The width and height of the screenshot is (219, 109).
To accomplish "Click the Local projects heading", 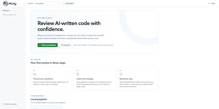I will tap(39, 99).
